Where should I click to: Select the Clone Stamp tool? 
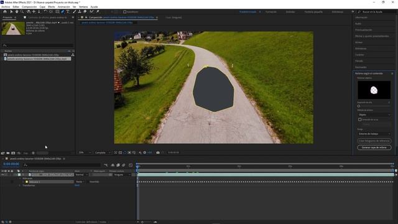click(80, 12)
